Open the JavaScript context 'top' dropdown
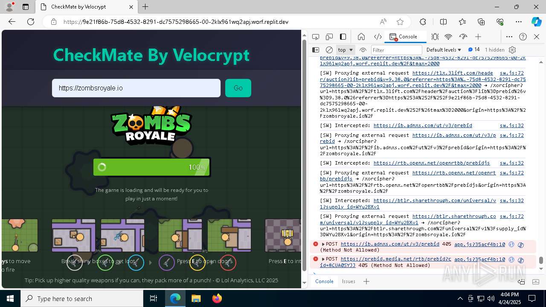Screen dimensions: 546x307 (x=346, y=50)
